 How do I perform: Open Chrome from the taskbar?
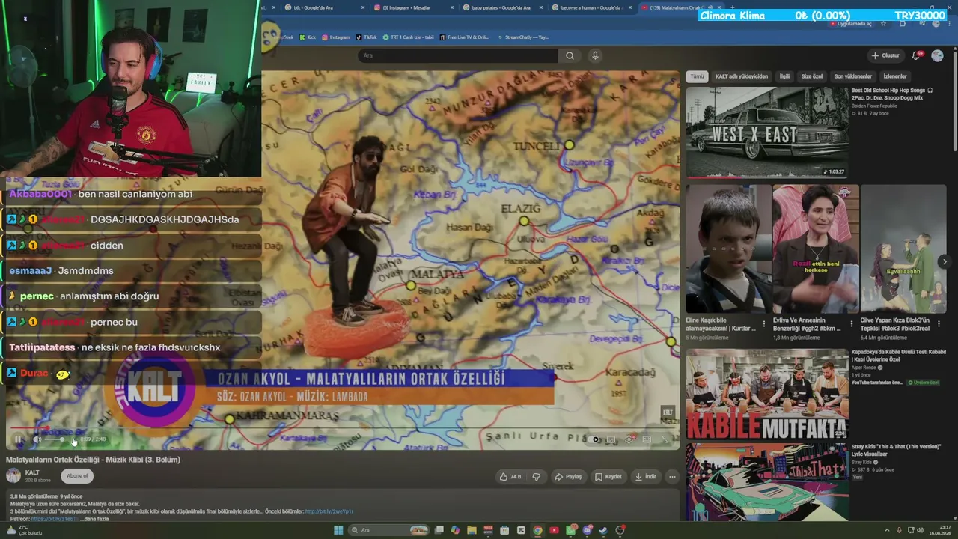click(537, 530)
